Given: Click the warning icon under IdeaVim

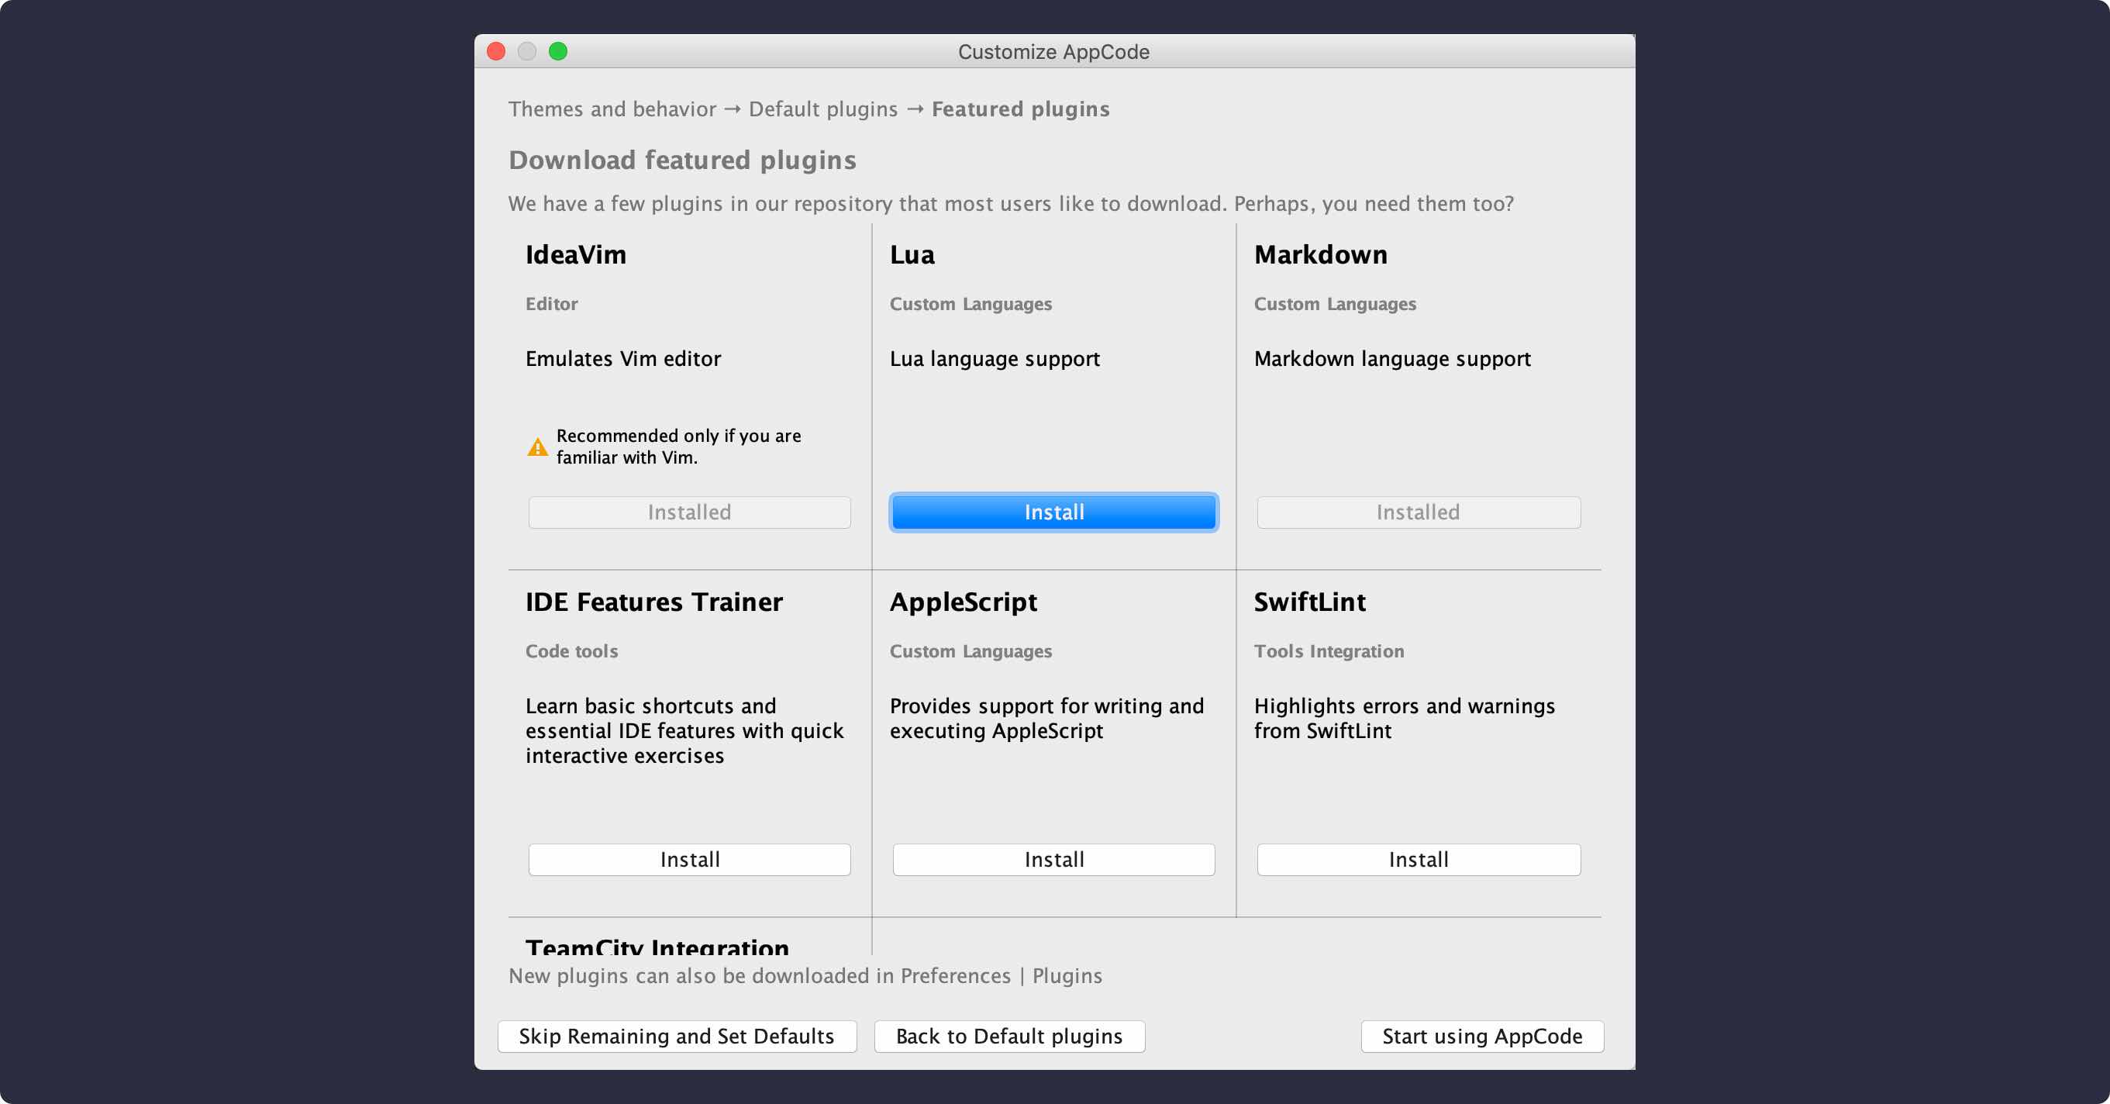Looking at the screenshot, I should (537, 447).
